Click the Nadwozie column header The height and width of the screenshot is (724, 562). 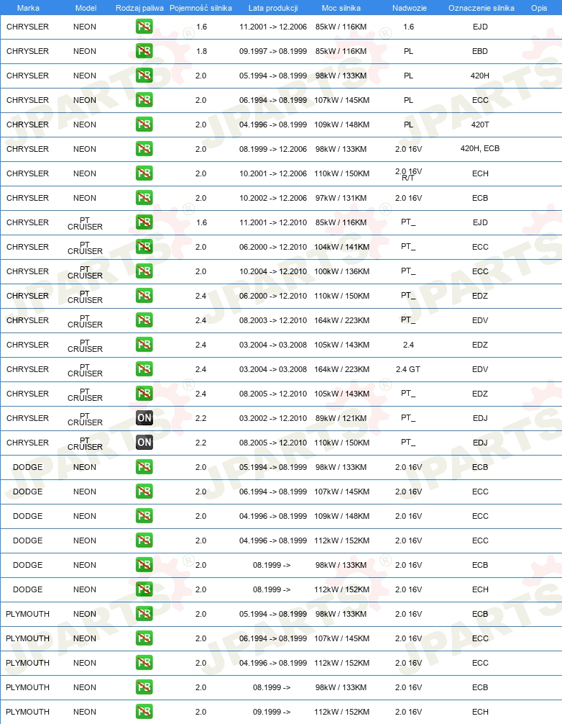pos(410,8)
